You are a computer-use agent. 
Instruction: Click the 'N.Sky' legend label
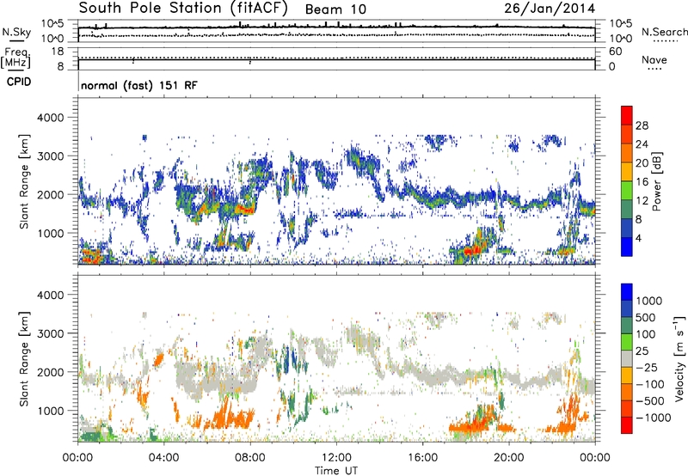pos(16,32)
